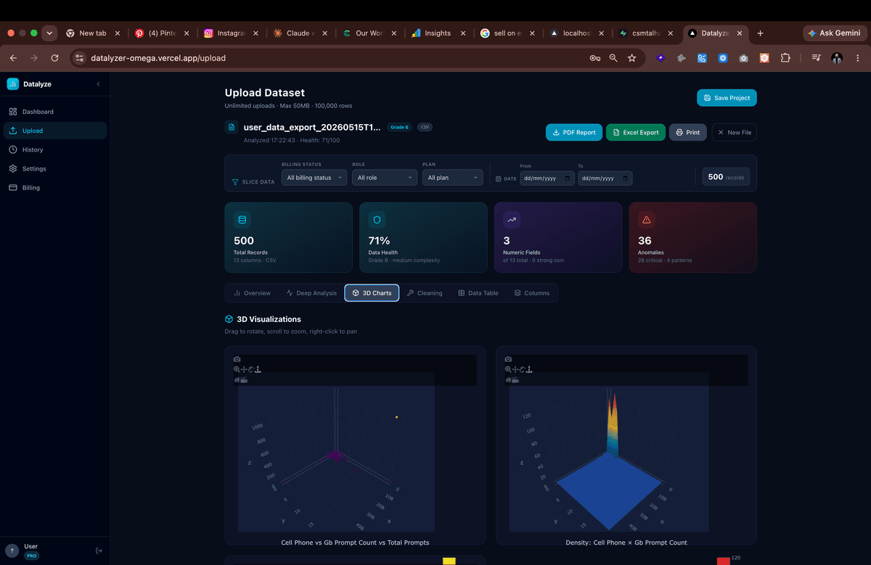This screenshot has width=871, height=565.
Task: Open the media control icon in toolbar
Action: pos(817,58)
